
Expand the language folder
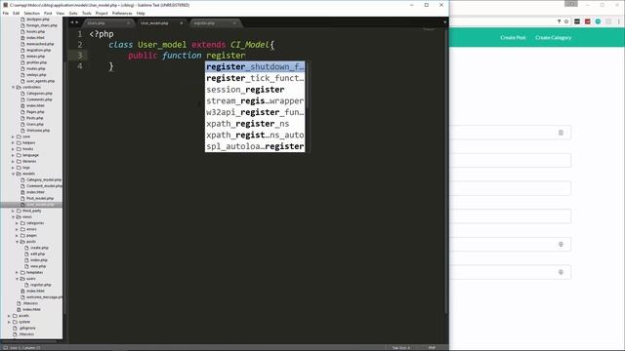click(13, 155)
